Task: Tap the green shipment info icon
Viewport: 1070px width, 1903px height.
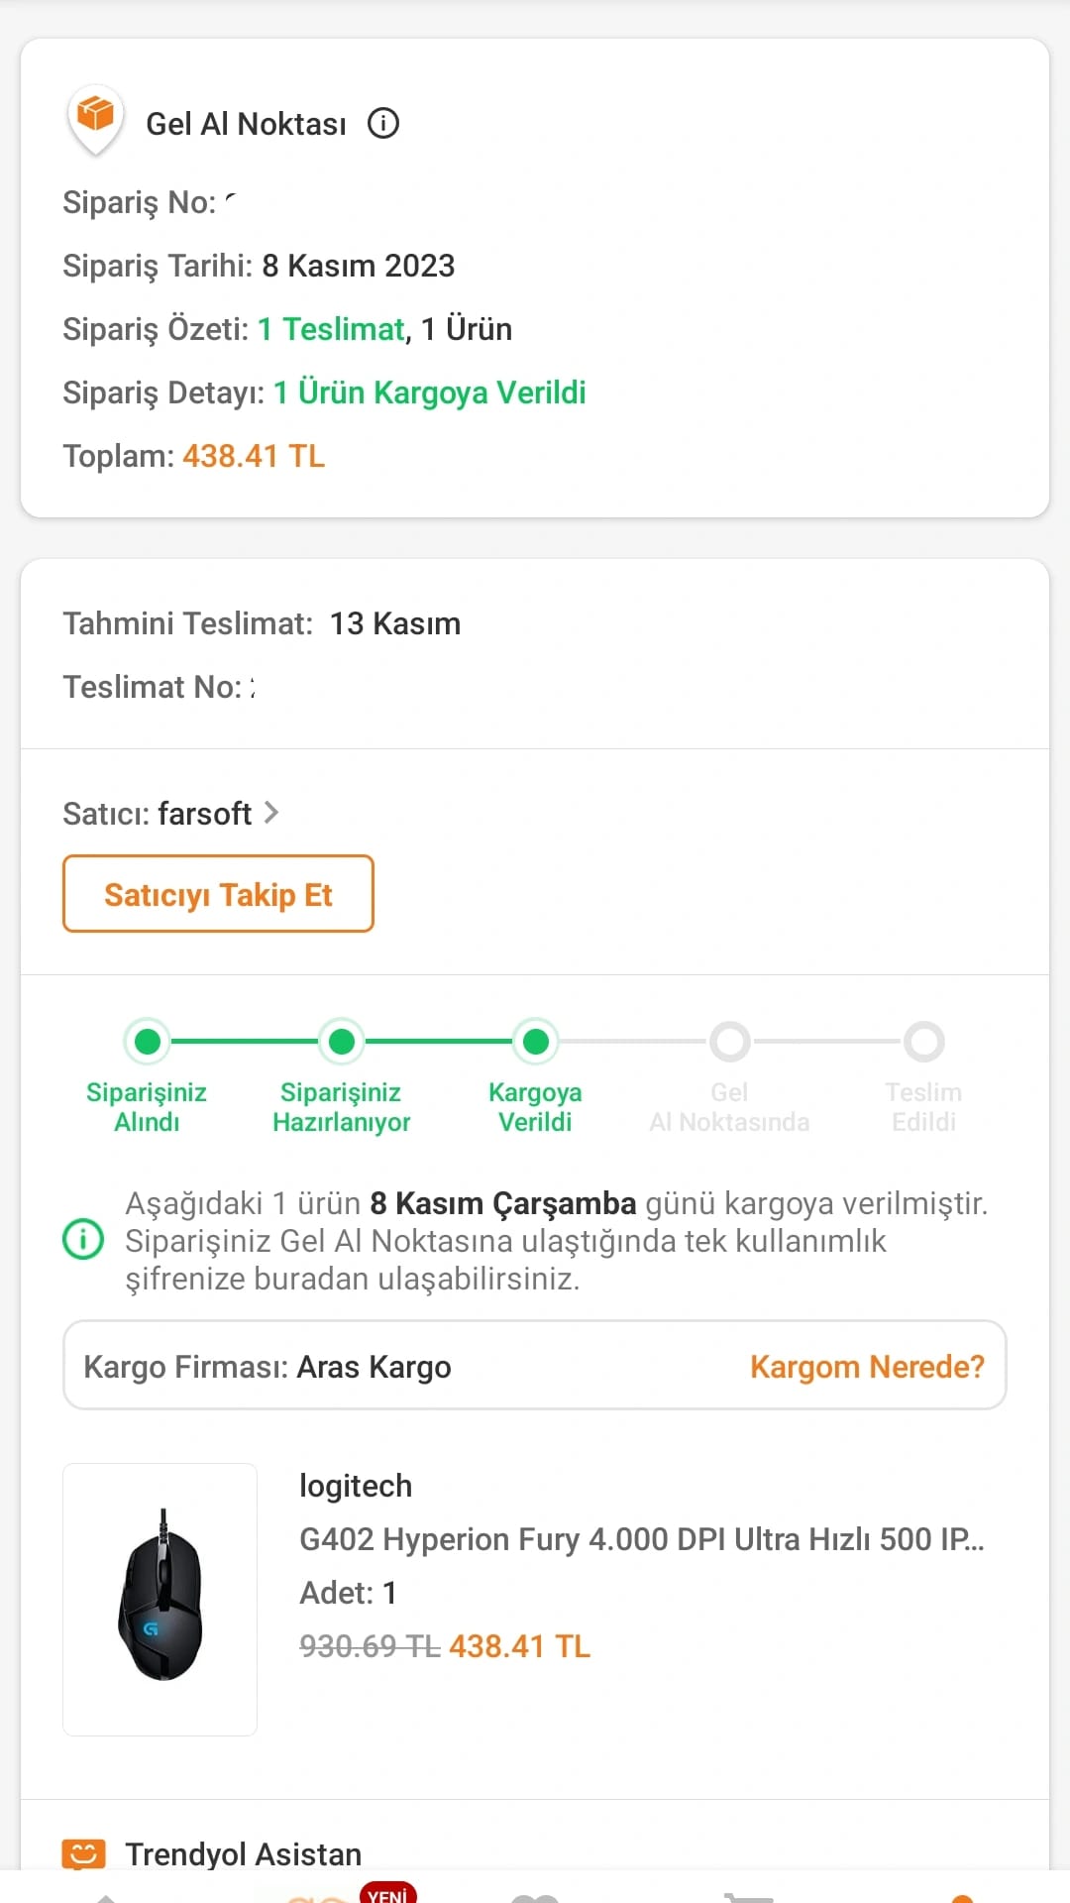Action: [x=83, y=1240]
